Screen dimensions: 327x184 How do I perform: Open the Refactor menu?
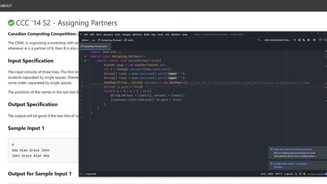137,35
